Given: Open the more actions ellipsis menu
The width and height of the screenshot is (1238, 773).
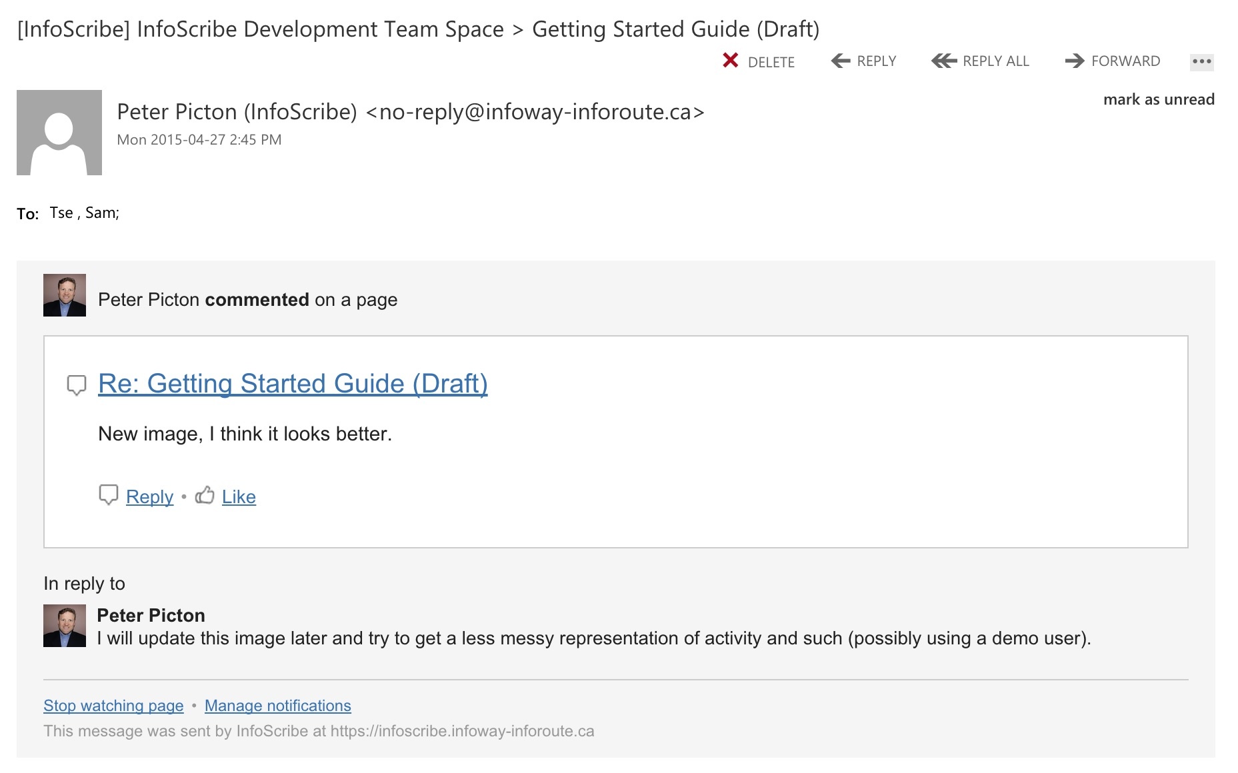Looking at the screenshot, I should 1202,62.
